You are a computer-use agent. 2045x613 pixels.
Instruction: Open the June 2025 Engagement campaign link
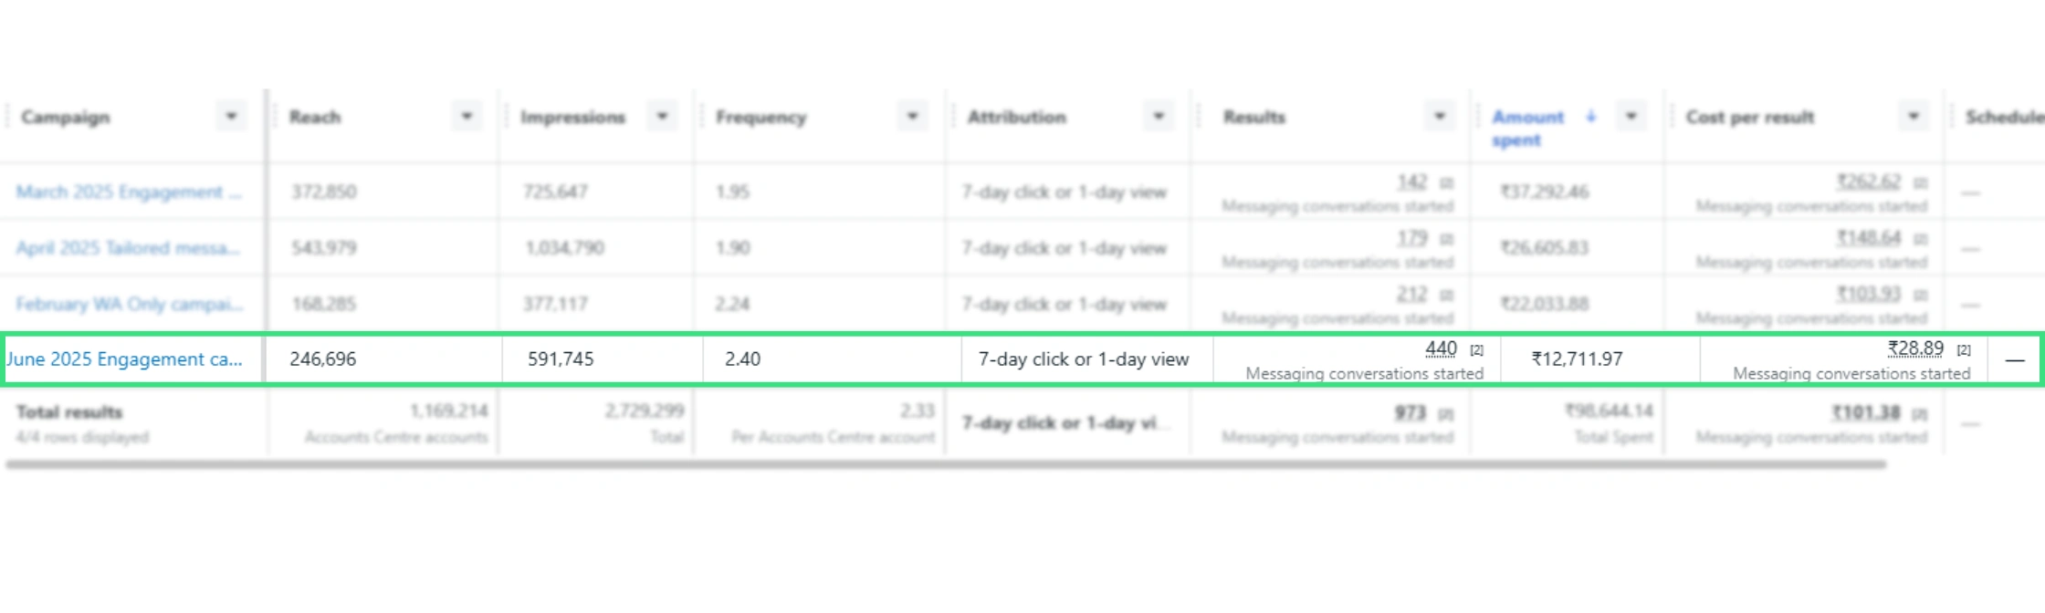tap(124, 359)
